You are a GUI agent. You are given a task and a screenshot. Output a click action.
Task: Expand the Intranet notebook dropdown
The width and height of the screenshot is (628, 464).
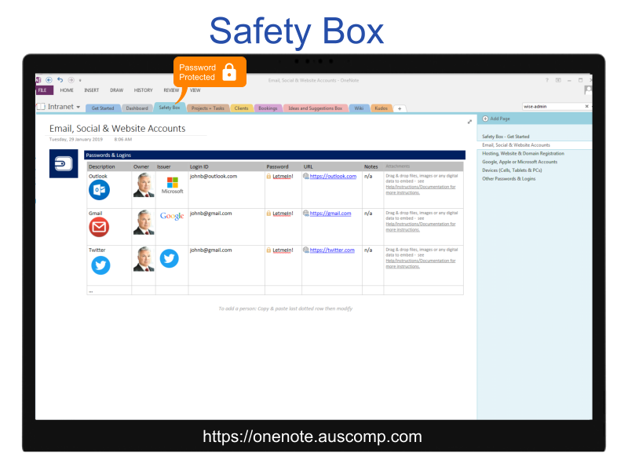[x=77, y=106]
